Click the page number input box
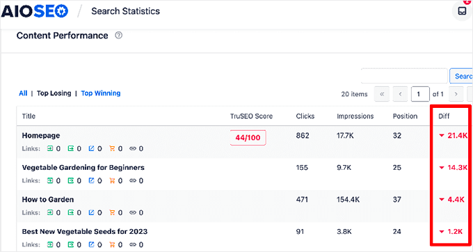The image size is (473, 252). click(x=420, y=94)
